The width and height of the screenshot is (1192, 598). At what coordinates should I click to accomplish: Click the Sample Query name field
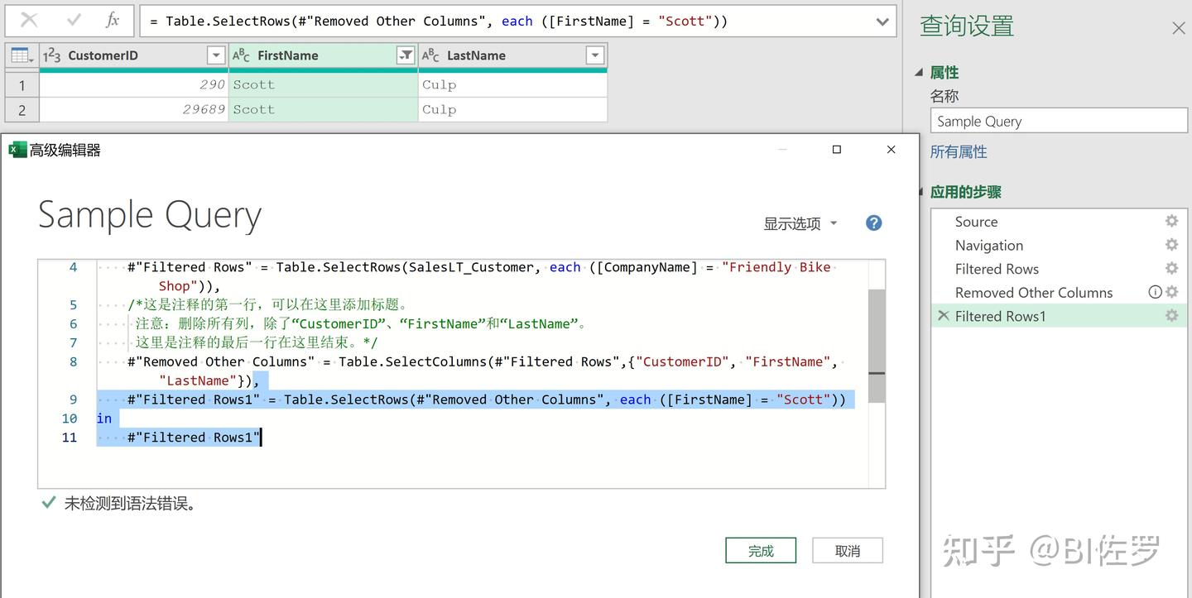(1058, 120)
